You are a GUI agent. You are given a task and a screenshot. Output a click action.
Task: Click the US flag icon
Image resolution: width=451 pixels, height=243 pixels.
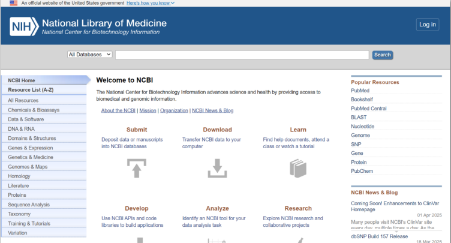(x=14, y=3)
